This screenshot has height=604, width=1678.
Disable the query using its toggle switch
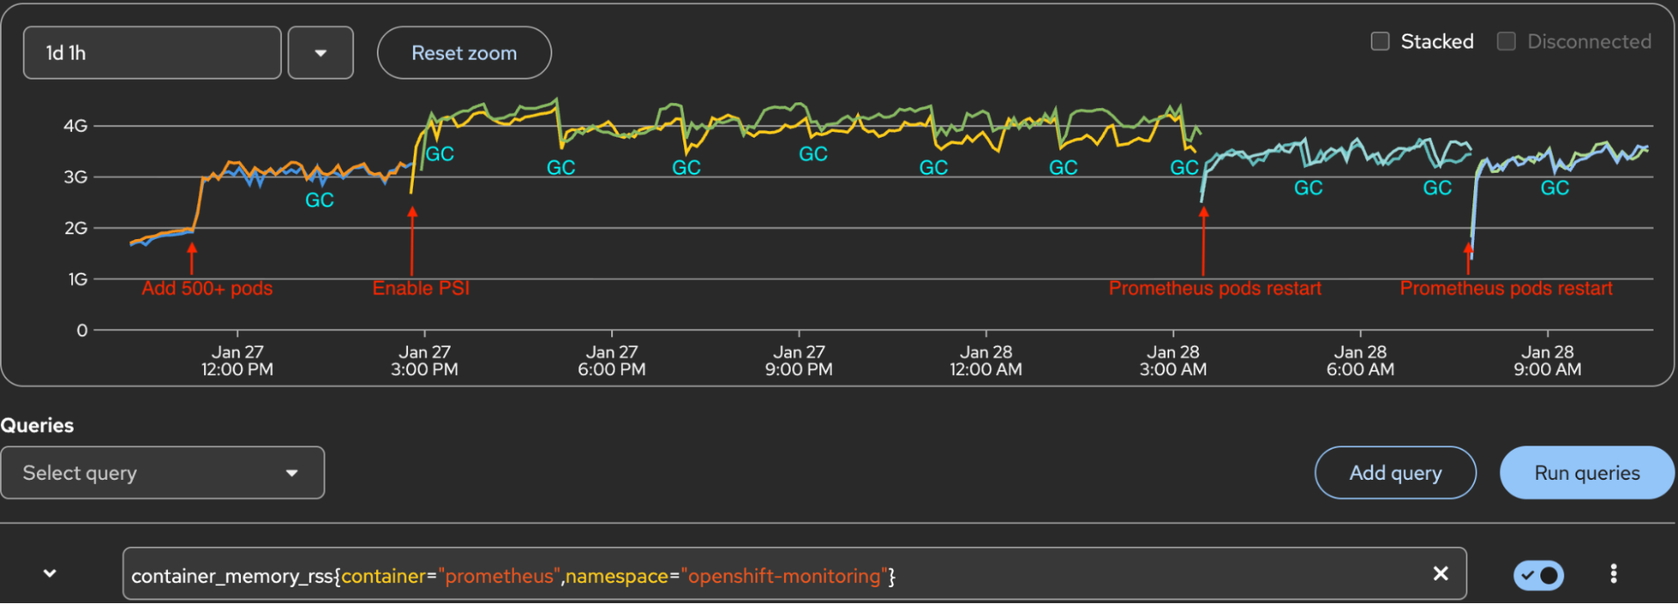pyautogui.click(x=1539, y=575)
